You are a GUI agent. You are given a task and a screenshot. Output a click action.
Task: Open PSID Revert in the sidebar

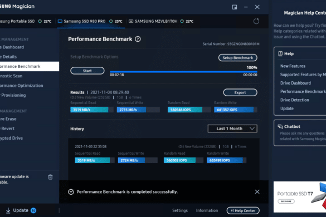(30, 129)
